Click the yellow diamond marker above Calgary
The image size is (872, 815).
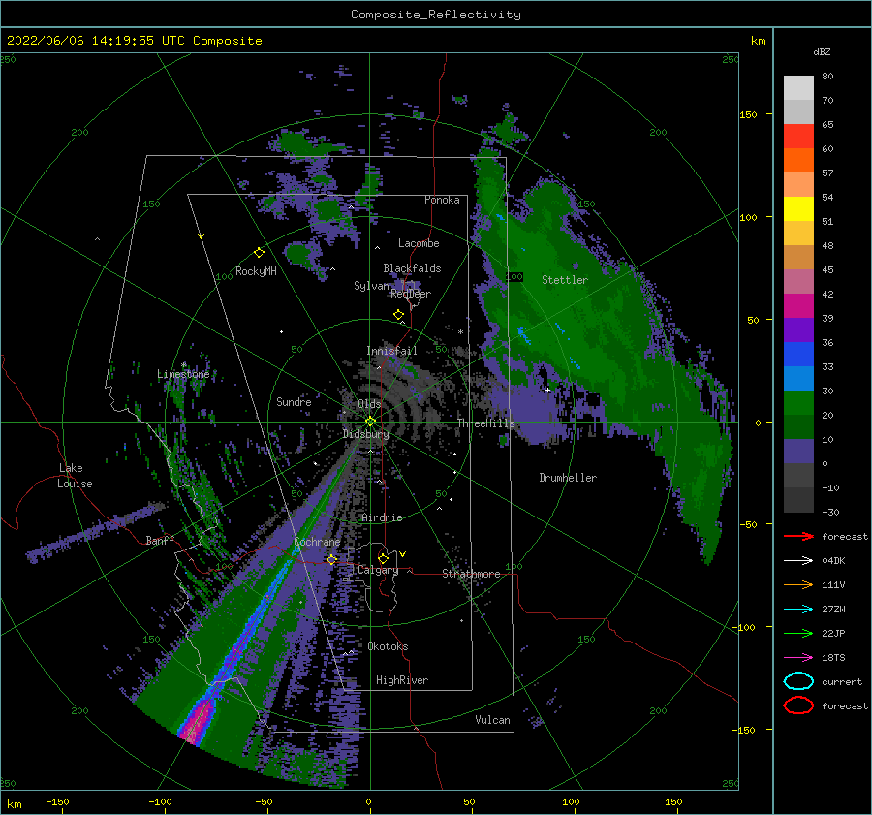[383, 558]
